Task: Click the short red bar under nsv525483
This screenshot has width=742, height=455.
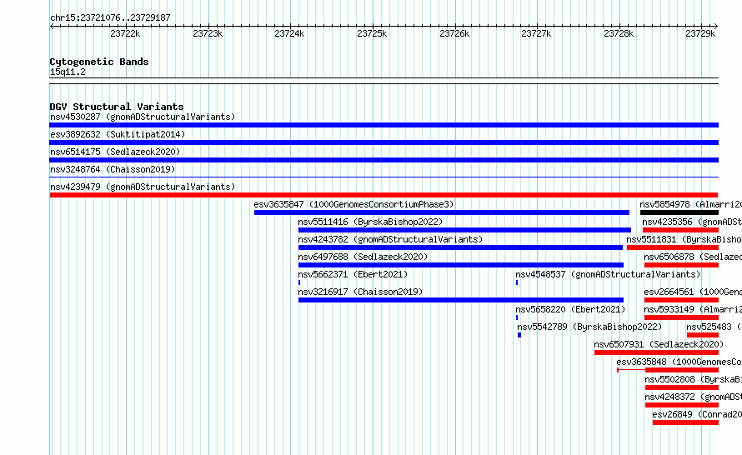Action: [703, 335]
